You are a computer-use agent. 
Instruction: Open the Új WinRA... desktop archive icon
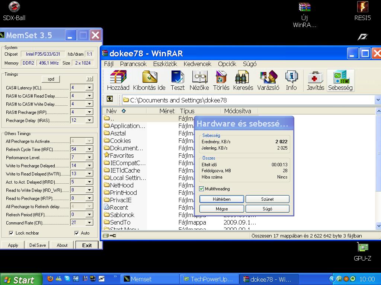(x=304, y=14)
